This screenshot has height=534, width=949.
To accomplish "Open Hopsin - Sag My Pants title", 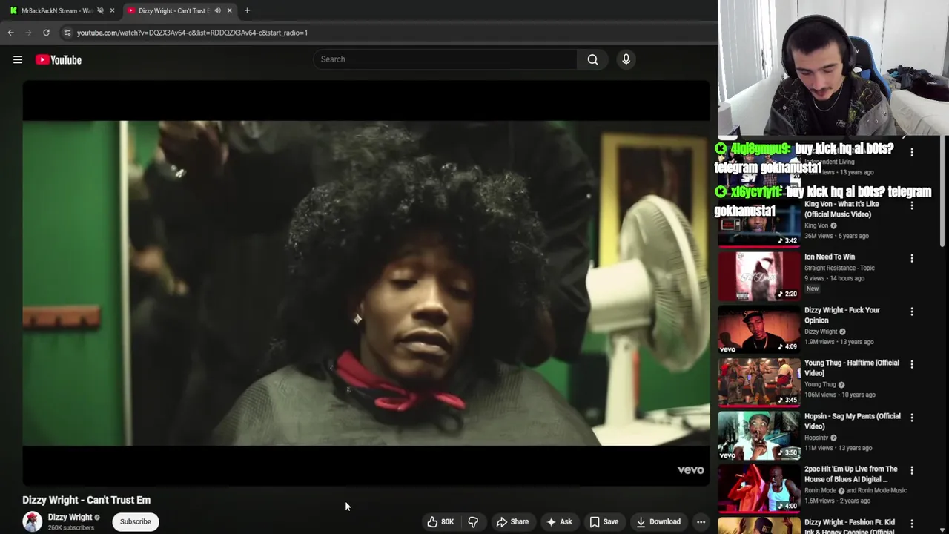I will tap(853, 421).
